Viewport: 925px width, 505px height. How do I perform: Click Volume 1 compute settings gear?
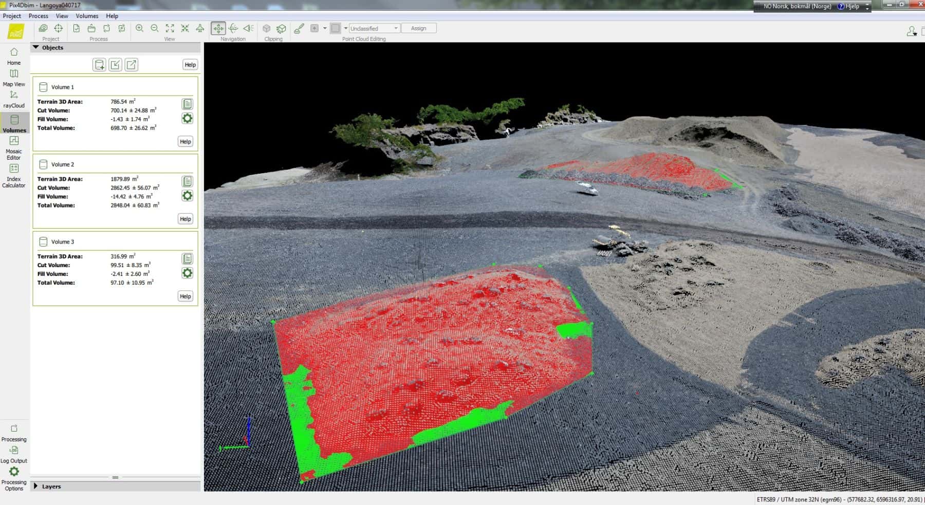pyautogui.click(x=187, y=119)
